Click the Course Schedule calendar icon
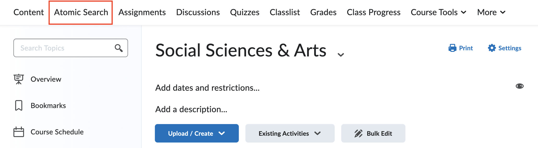The width and height of the screenshot is (538, 148). [19, 132]
